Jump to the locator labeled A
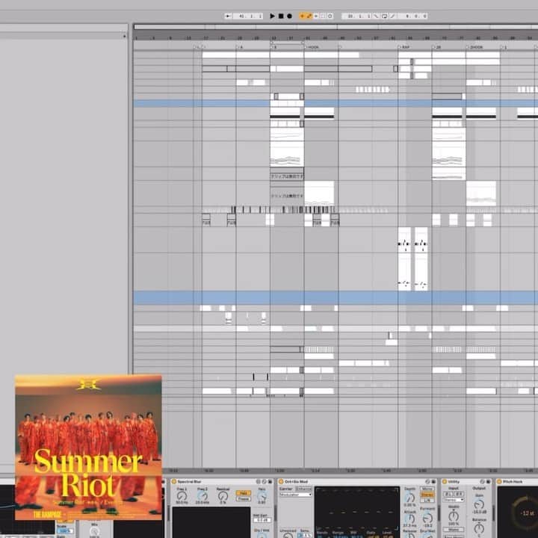The width and height of the screenshot is (538, 538). tap(240, 47)
